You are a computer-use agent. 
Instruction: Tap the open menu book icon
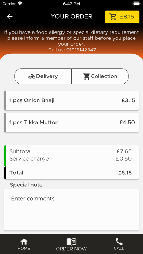point(71,242)
